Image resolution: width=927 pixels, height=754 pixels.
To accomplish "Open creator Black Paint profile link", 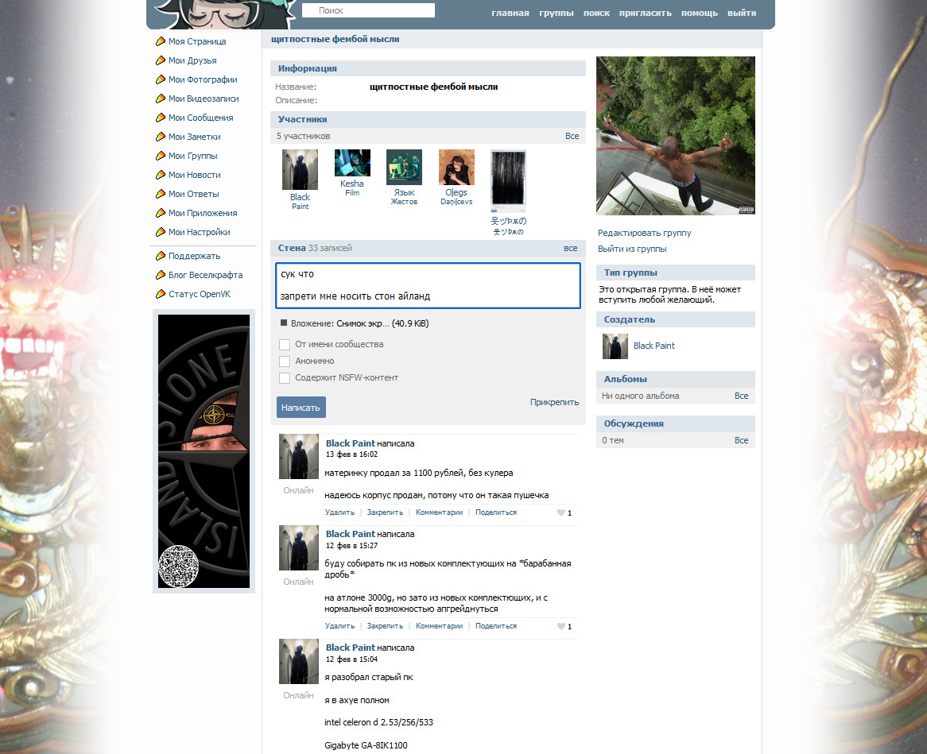I will pyautogui.click(x=654, y=346).
